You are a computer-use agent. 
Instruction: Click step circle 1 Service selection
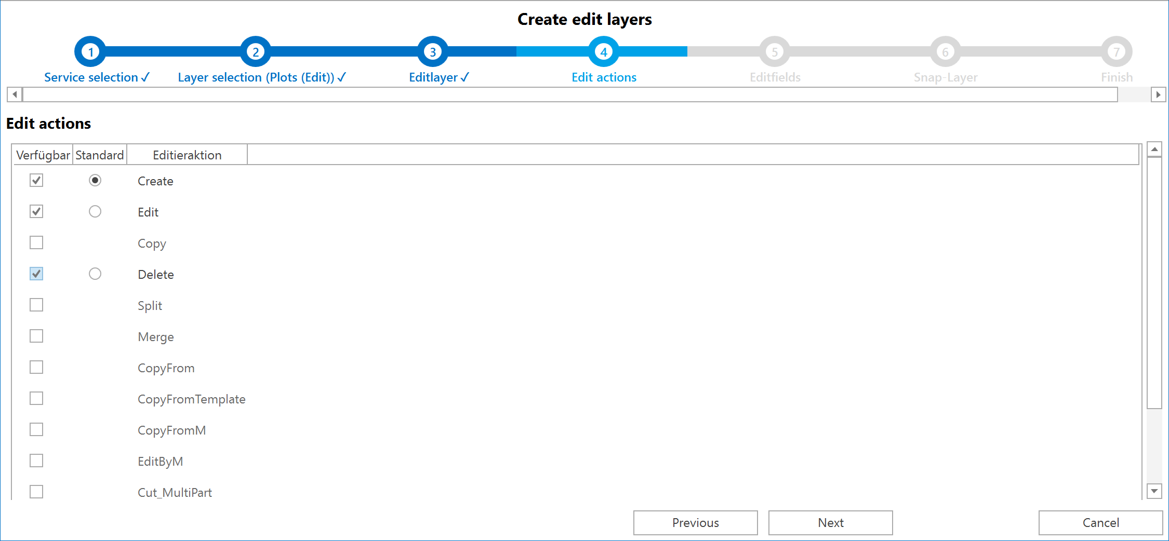pos(91,51)
